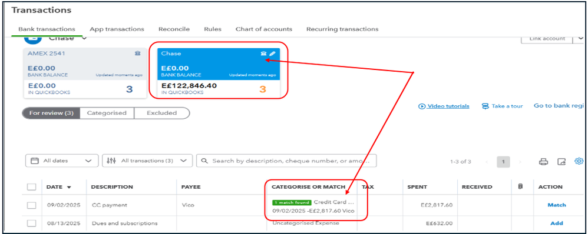Click the search magnifier icon
Screen dimensions: 588x234
coord(204,161)
